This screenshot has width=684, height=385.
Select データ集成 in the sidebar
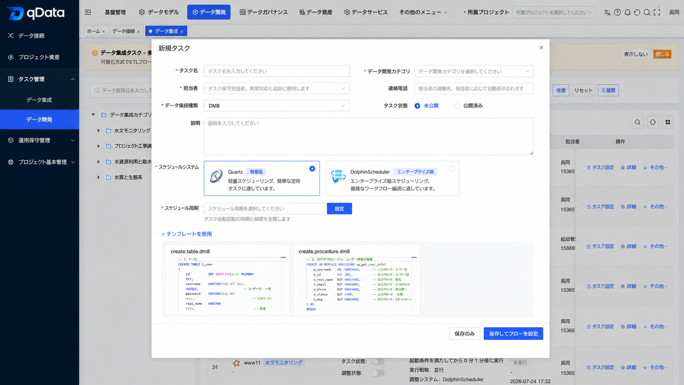[x=39, y=100]
